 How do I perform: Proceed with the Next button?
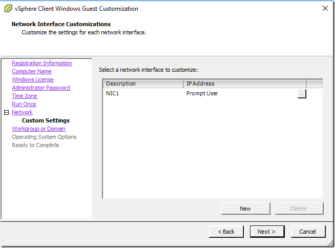pos(267,232)
